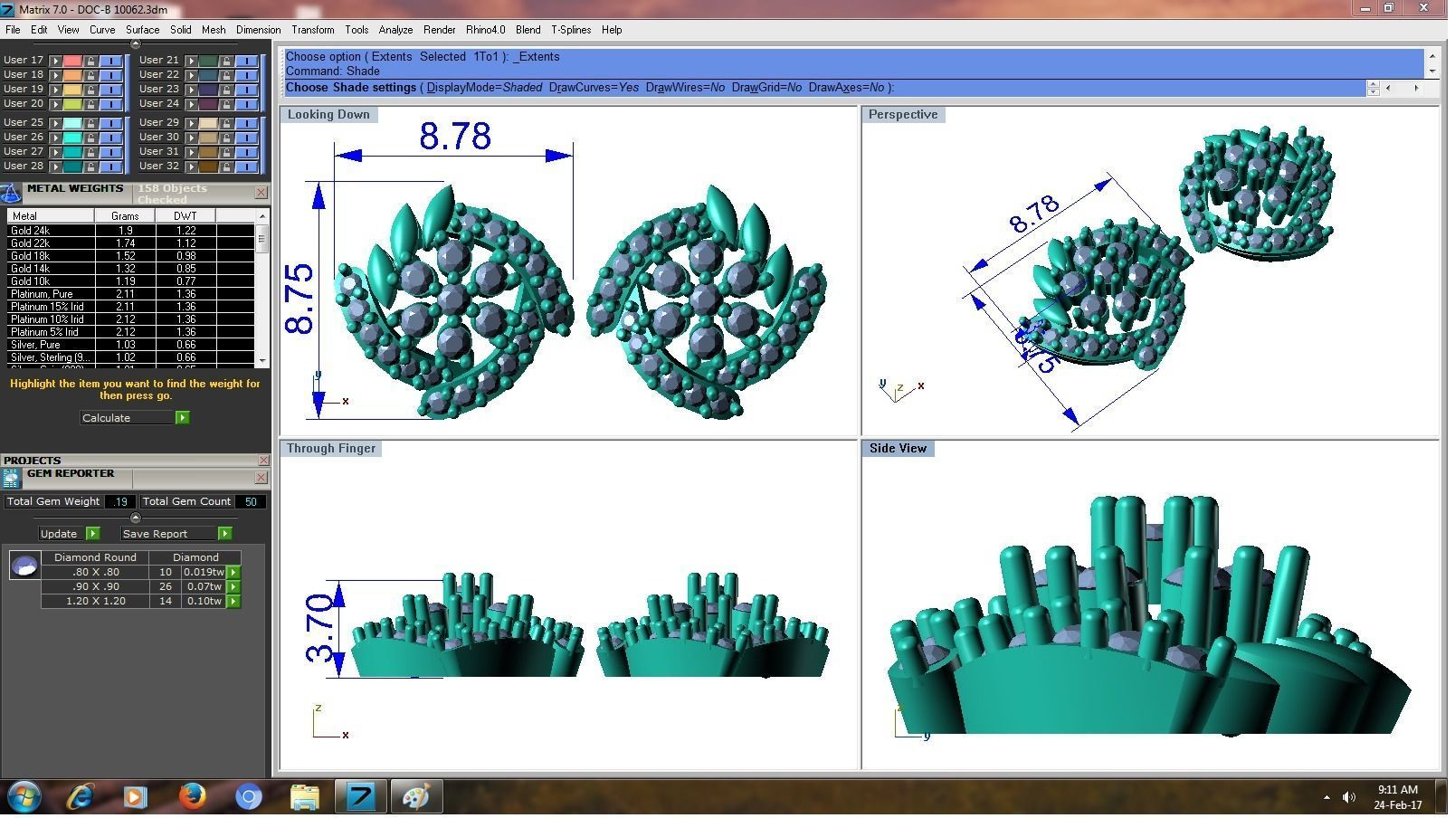The width and height of the screenshot is (1455, 818).
Task: Open Firefox from the taskbar
Action: point(192,799)
